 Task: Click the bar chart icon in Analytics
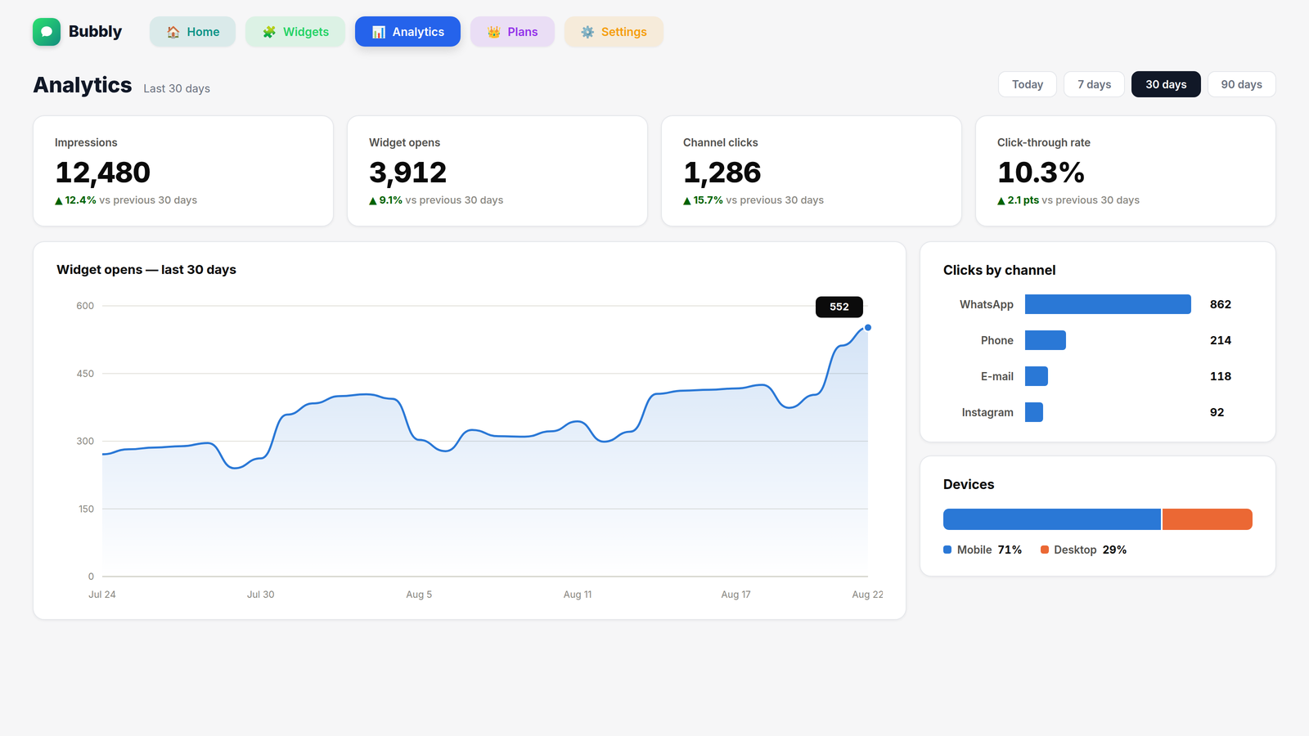coord(379,32)
